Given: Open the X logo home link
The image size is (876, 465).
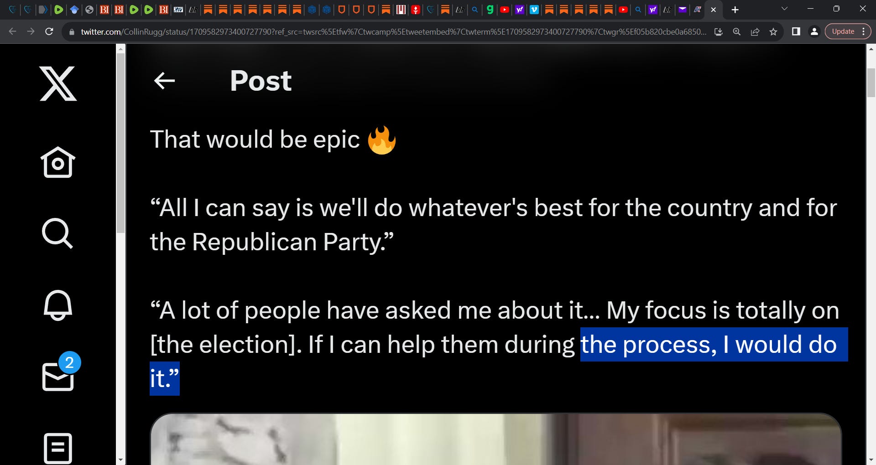Looking at the screenshot, I should tap(58, 83).
